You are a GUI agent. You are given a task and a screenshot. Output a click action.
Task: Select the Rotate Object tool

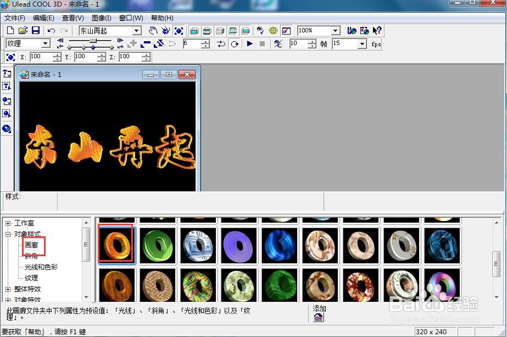point(166,31)
